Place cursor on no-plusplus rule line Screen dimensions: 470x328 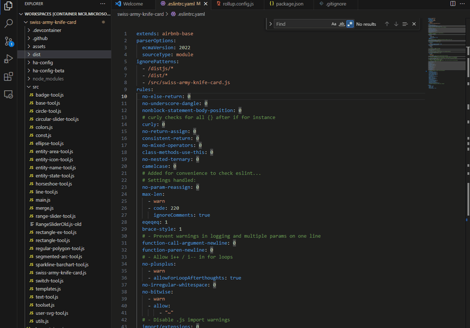click(x=159, y=264)
